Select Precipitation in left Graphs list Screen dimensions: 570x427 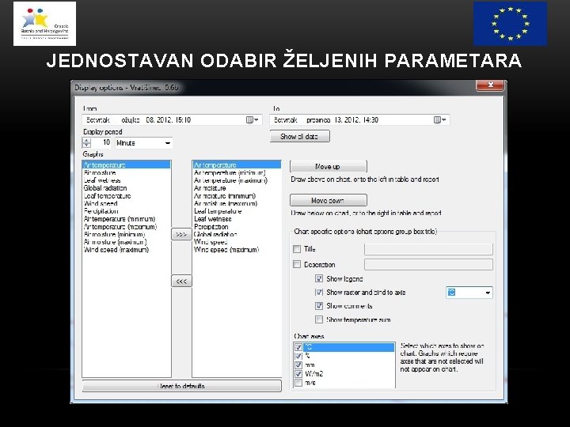(126, 211)
